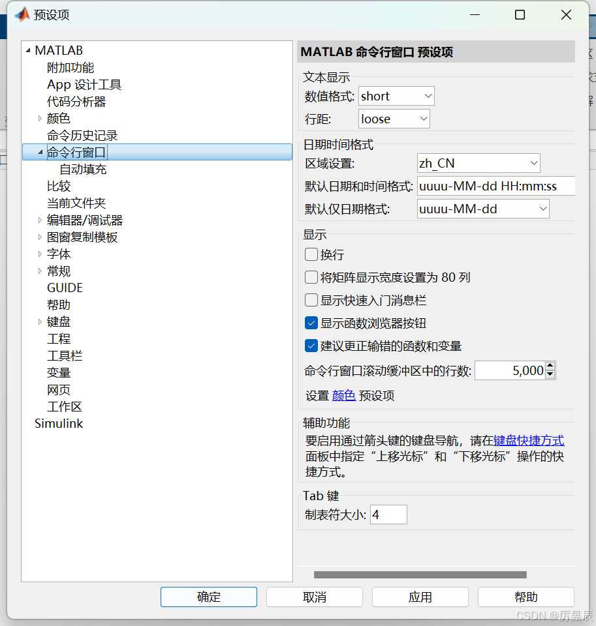596x626 pixels.
Task: Expand the 字体 tree node arrow
Action: pos(40,254)
